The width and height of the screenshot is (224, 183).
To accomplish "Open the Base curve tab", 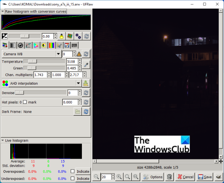I will point(28,45).
